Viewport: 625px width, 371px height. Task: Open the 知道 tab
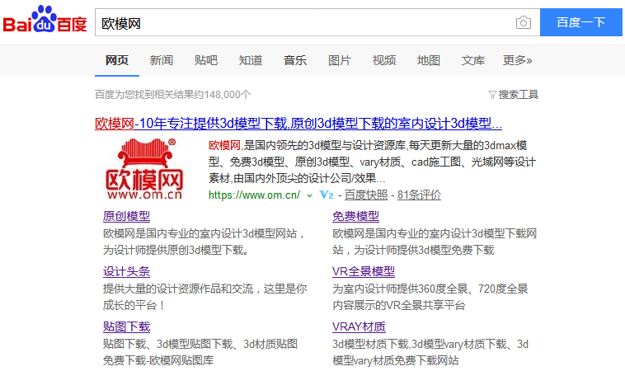[251, 60]
